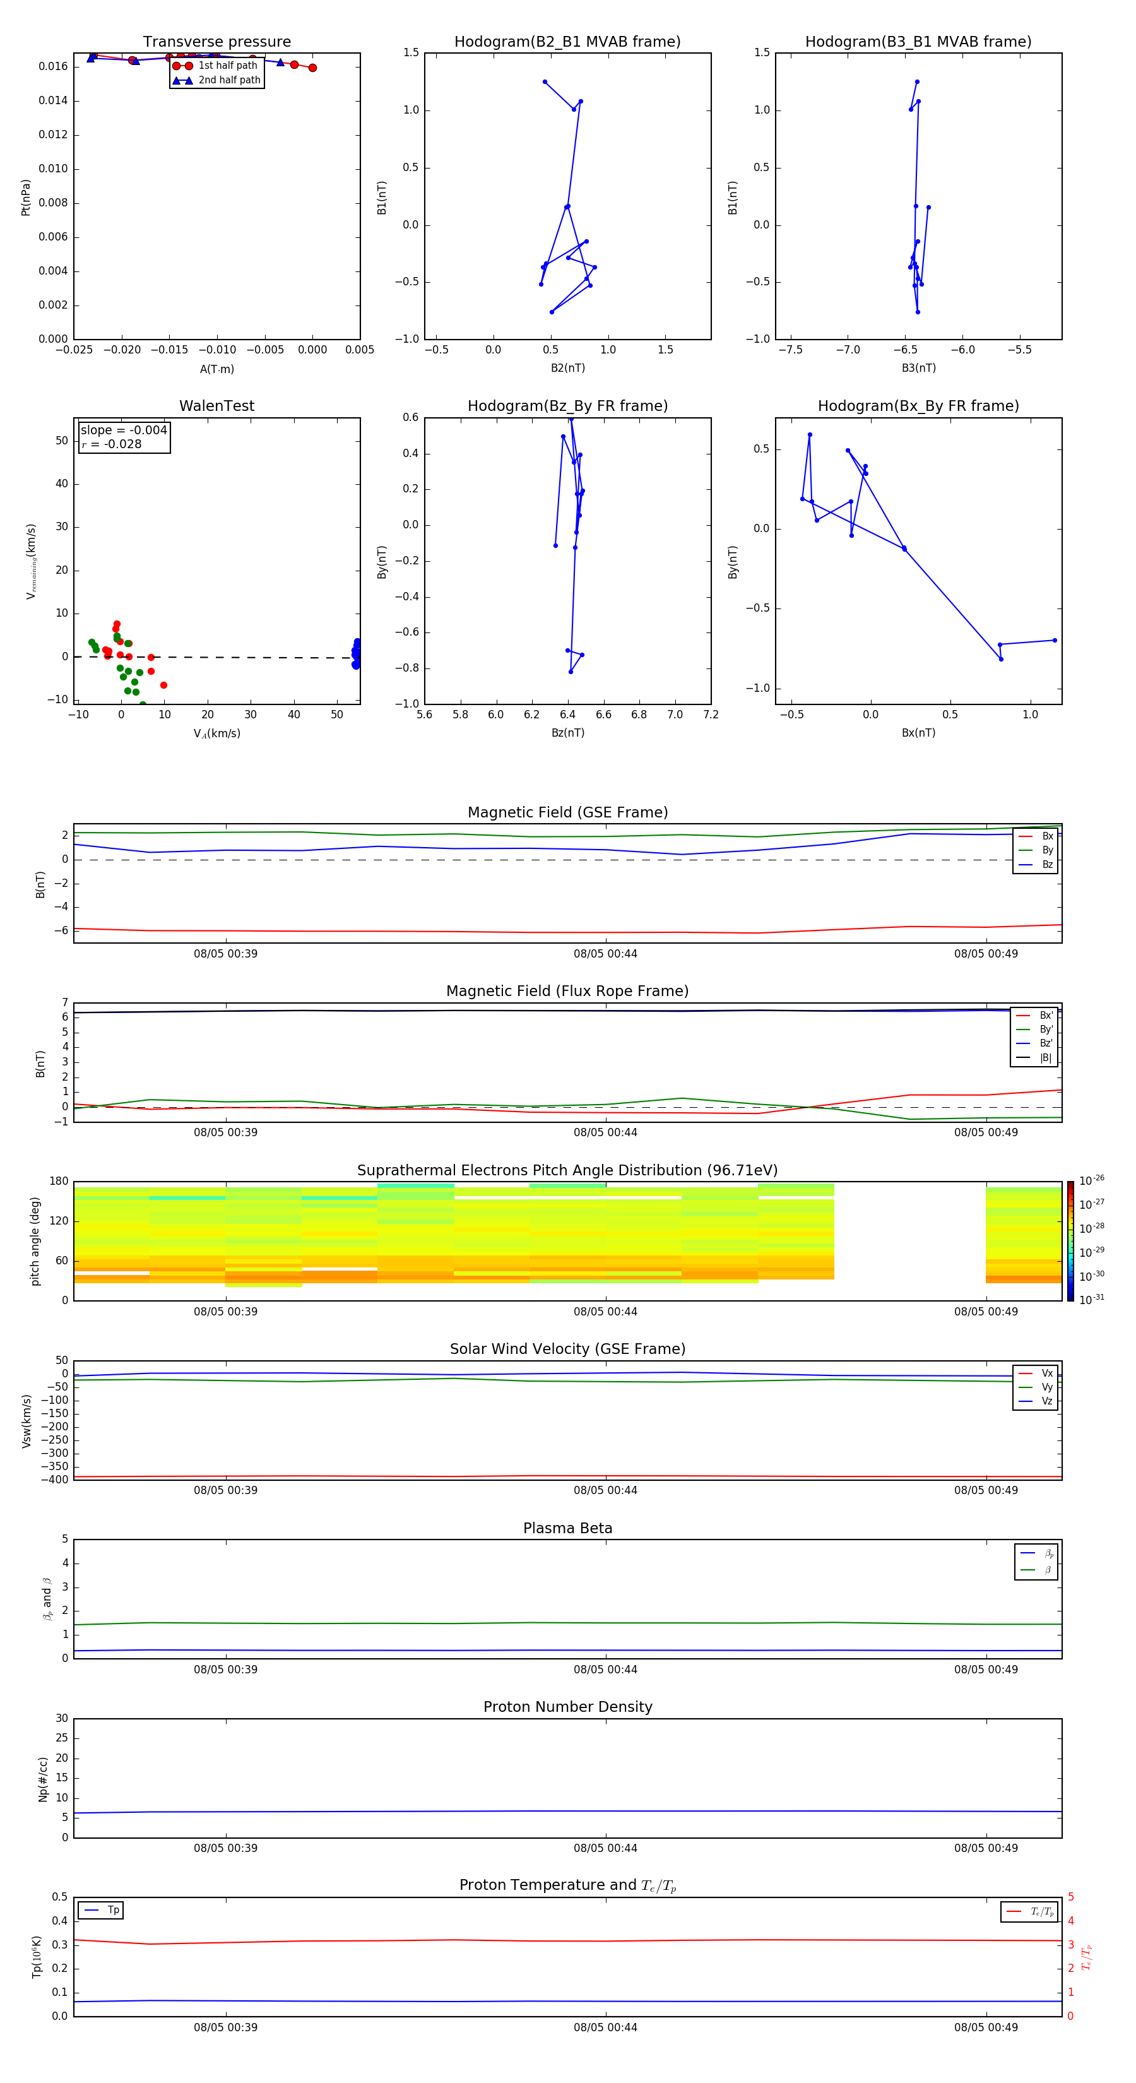Click the "1st half path" legend entry

pos(216,66)
